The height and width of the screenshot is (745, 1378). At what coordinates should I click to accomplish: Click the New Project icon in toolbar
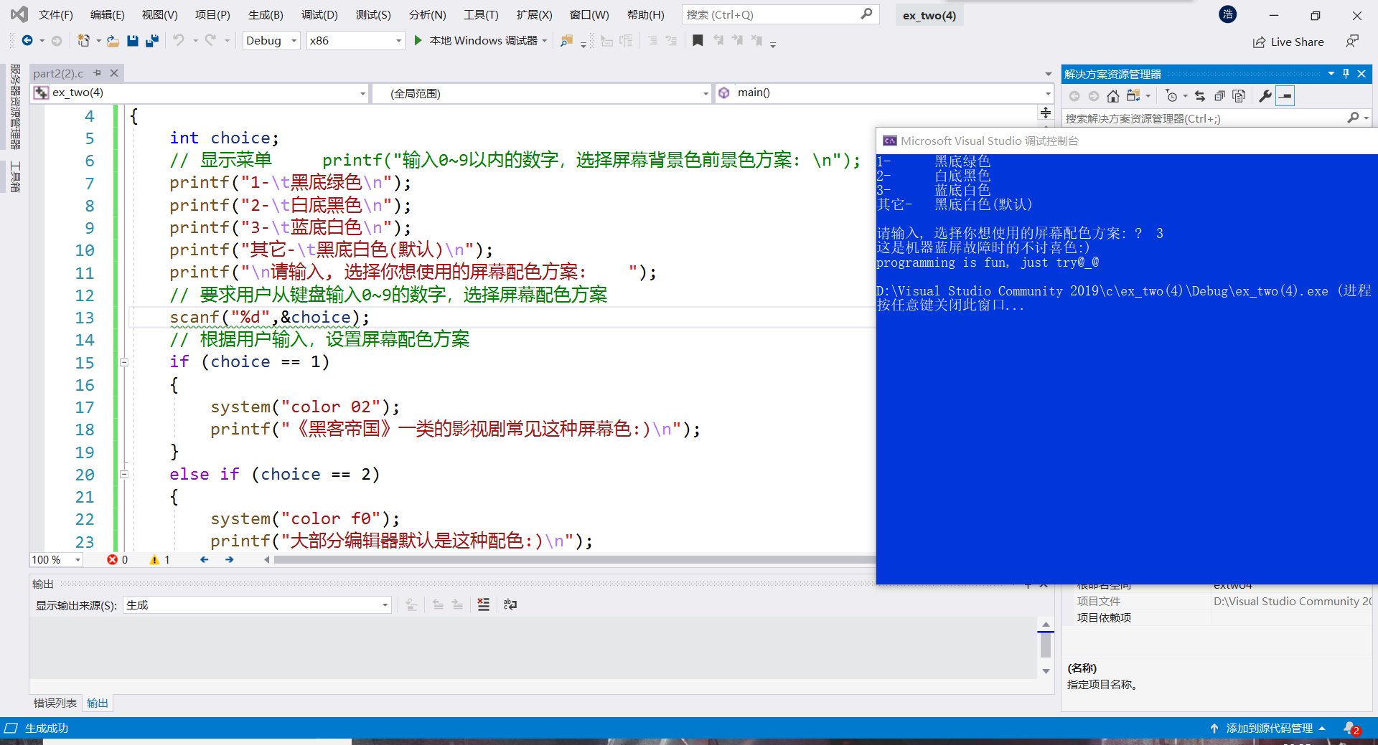coord(84,41)
